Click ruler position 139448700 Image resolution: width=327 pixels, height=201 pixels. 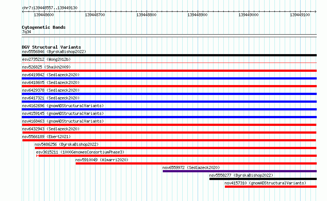95,15
